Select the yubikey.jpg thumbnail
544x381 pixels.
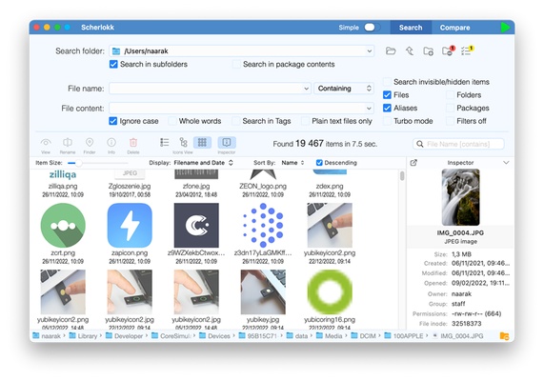click(x=263, y=291)
